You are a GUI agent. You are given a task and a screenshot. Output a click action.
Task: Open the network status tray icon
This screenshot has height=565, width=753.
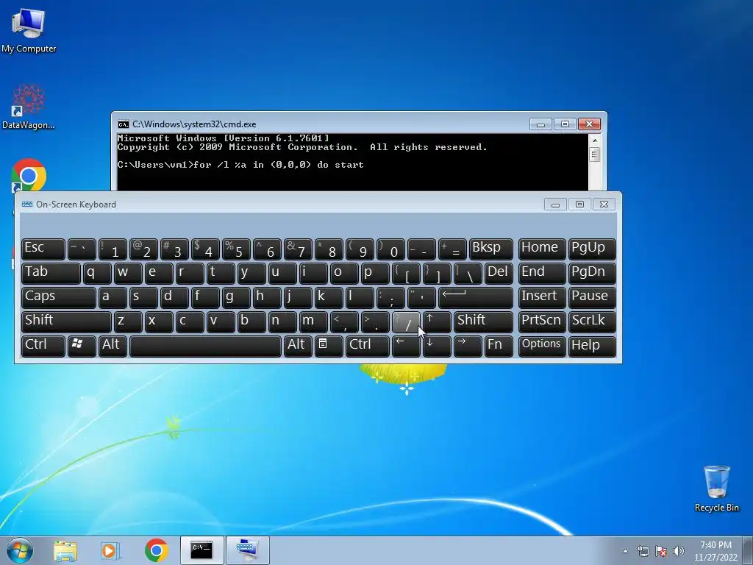coord(643,551)
